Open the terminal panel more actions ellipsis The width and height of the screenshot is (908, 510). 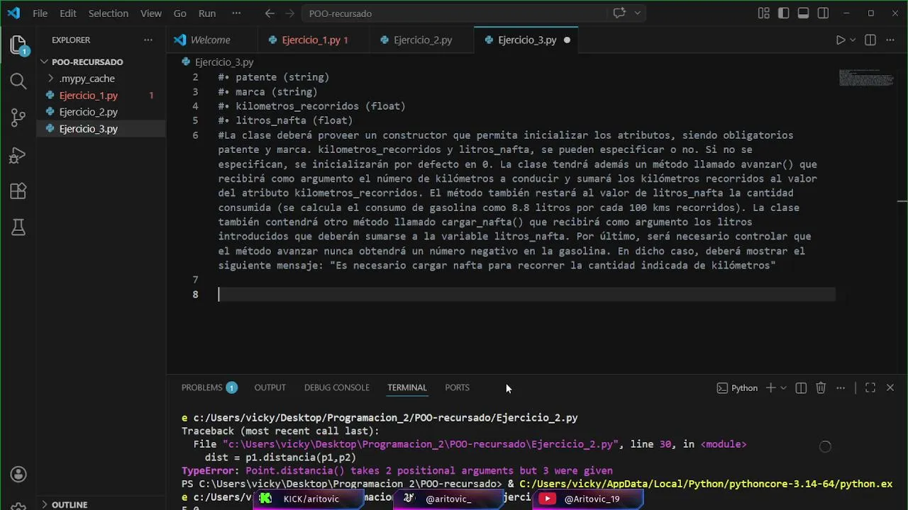coord(841,388)
